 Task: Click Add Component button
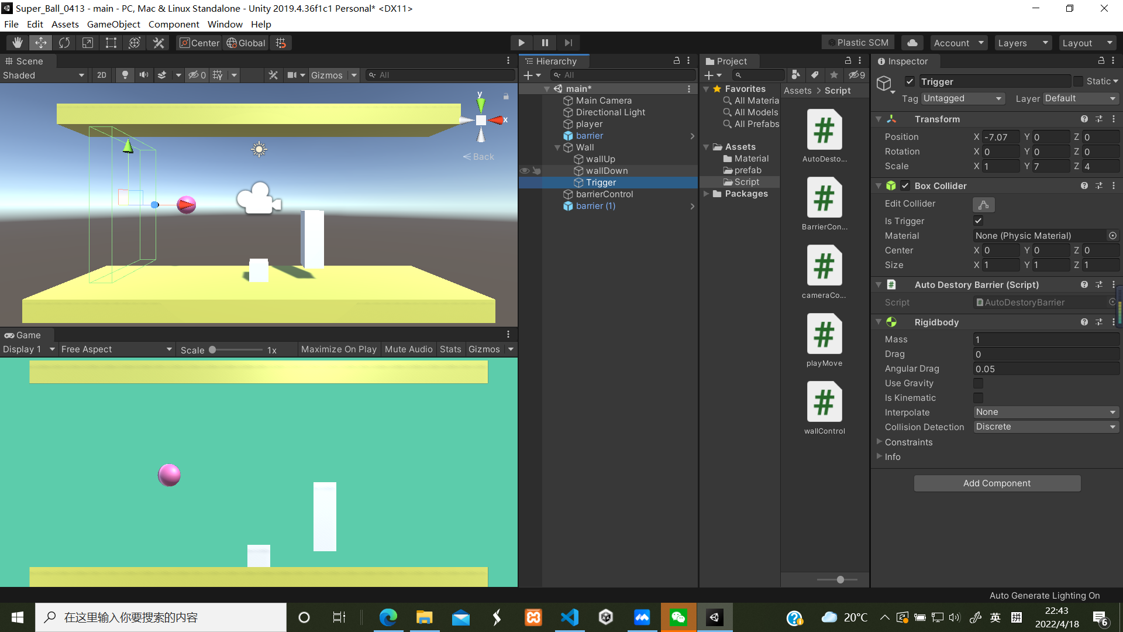click(x=997, y=483)
